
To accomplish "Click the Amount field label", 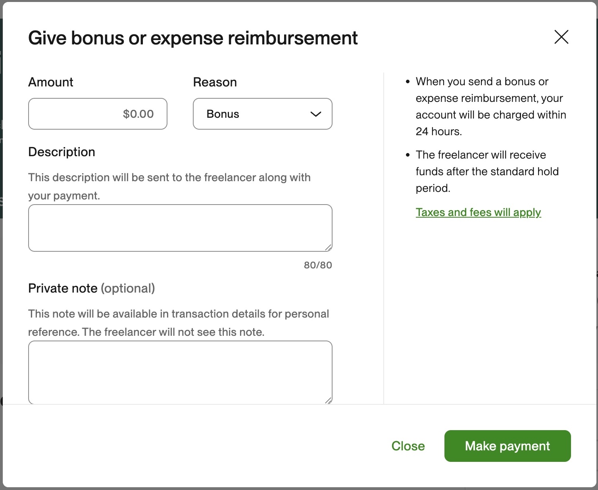I will (51, 82).
